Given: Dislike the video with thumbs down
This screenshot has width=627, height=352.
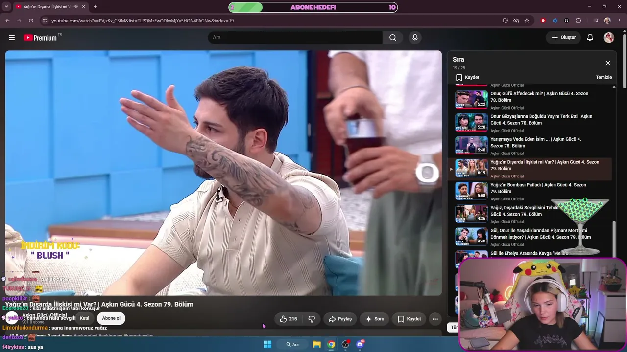Looking at the screenshot, I should click(x=312, y=319).
